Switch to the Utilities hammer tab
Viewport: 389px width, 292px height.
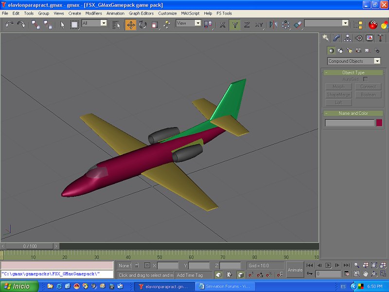click(x=381, y=38)
